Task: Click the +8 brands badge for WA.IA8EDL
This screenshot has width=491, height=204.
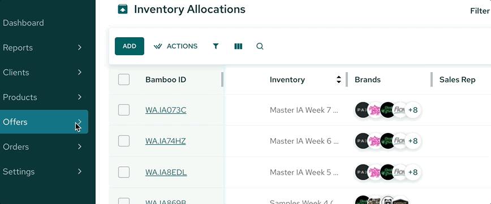Action: coord(413,172)
